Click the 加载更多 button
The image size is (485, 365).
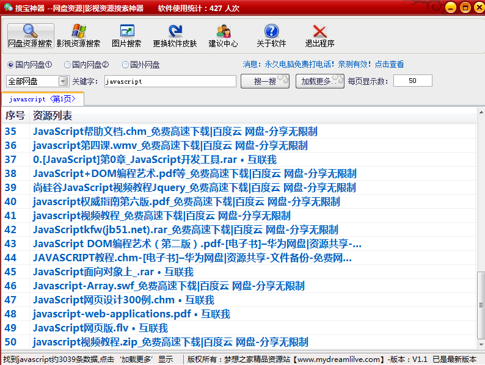tap(320, 81)
